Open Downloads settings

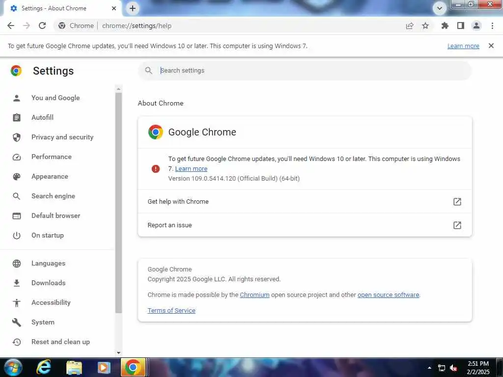[49, 283]
